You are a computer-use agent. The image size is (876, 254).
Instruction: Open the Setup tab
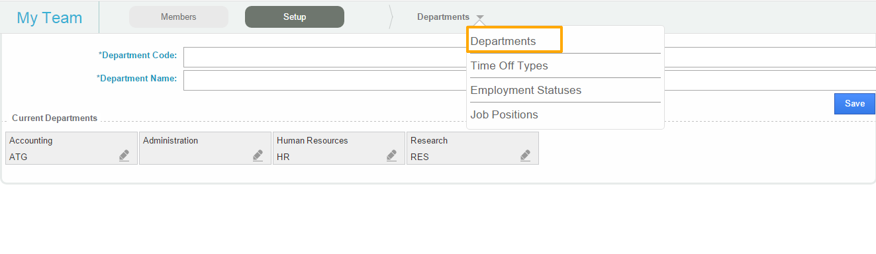click(x=295, y=17)
